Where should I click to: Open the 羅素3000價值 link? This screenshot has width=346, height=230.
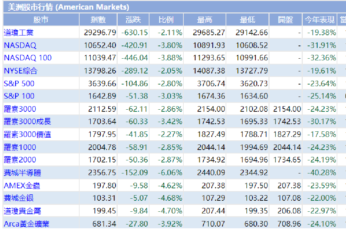(x=27, y=134)
